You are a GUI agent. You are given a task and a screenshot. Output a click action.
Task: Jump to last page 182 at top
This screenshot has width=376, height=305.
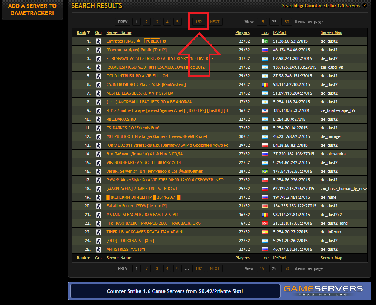coord(198,22)
